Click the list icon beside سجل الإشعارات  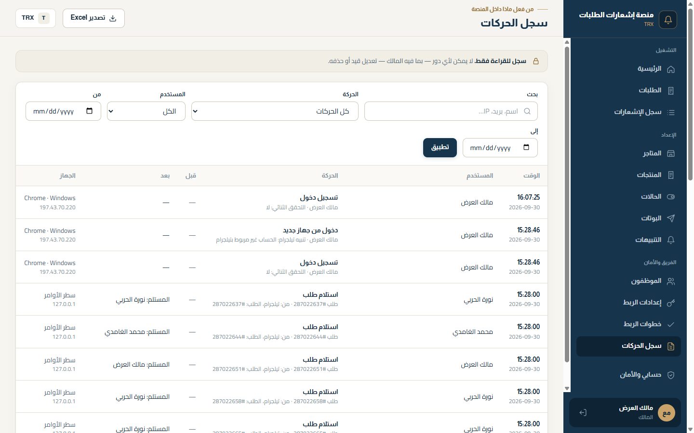pyautogui.click(x=670, y=112)
